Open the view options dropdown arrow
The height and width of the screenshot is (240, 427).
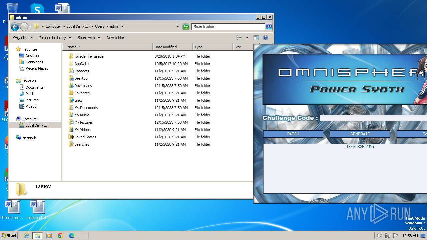pyautogui.click(x=247, y=38)
